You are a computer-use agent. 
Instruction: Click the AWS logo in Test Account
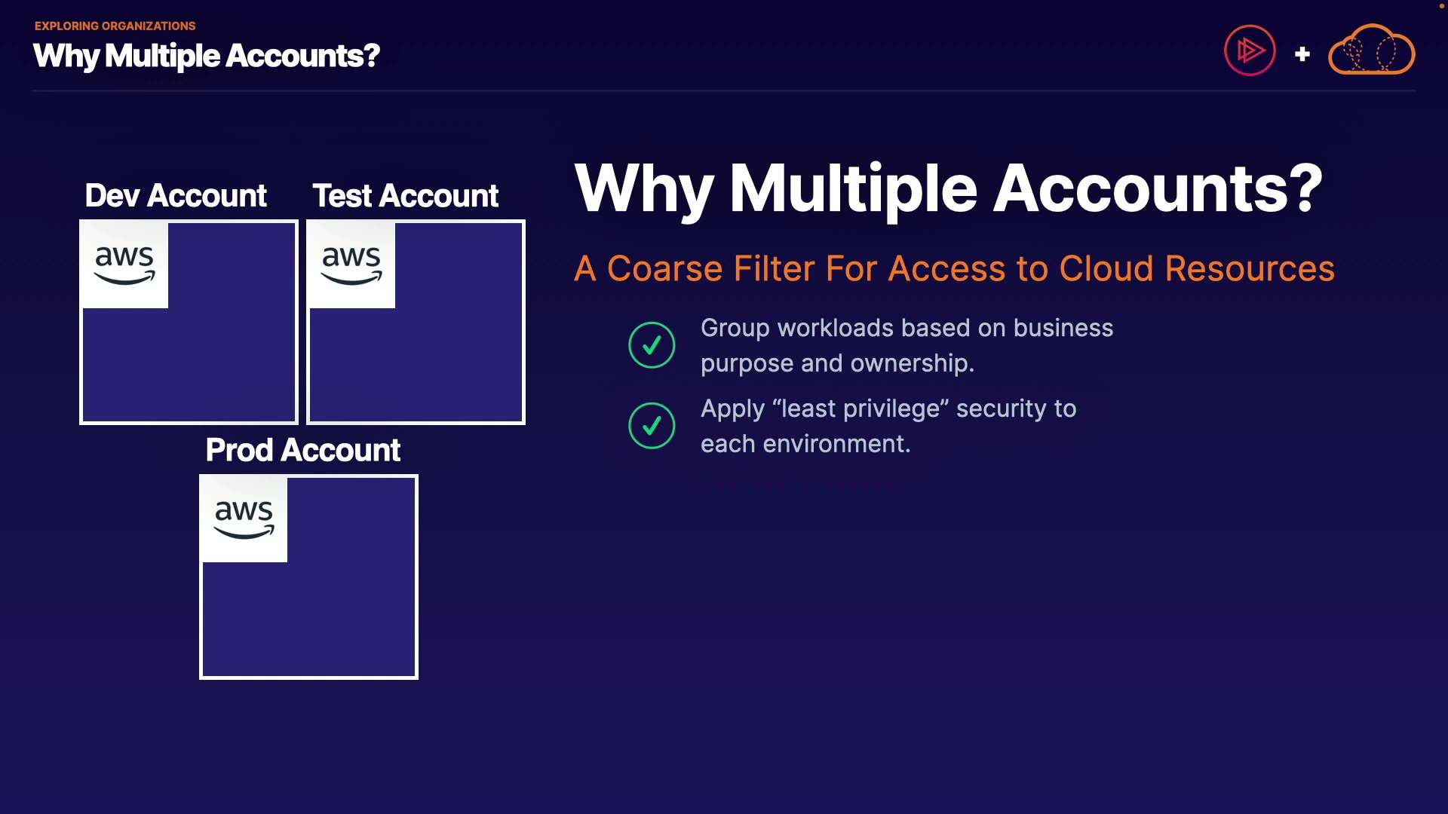click(351, 265)
